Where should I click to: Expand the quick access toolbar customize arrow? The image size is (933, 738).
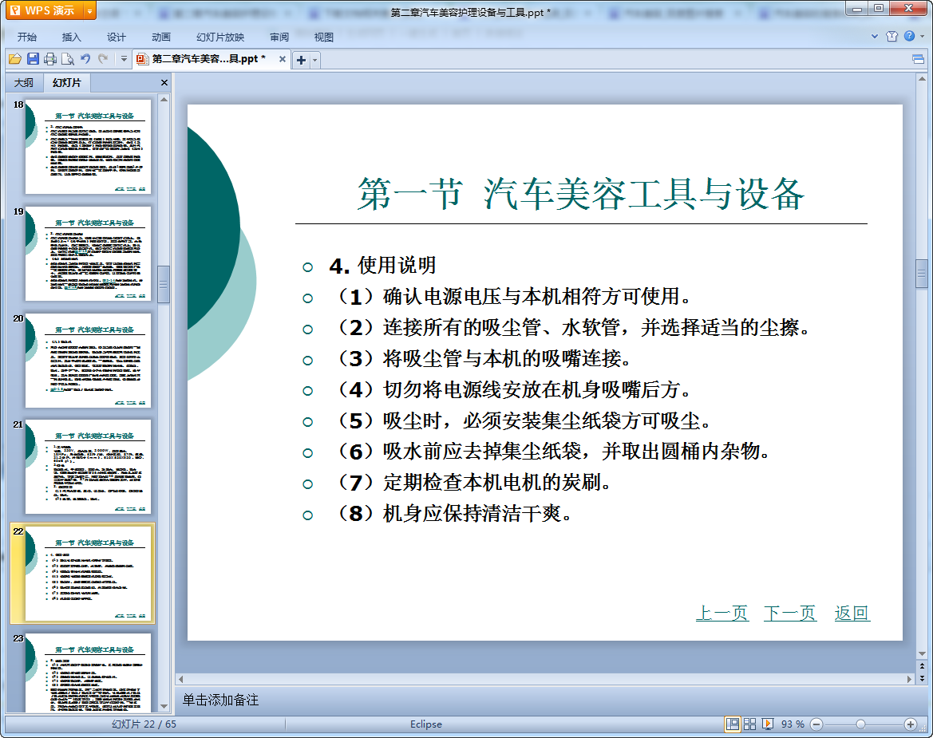click(124, 59)
